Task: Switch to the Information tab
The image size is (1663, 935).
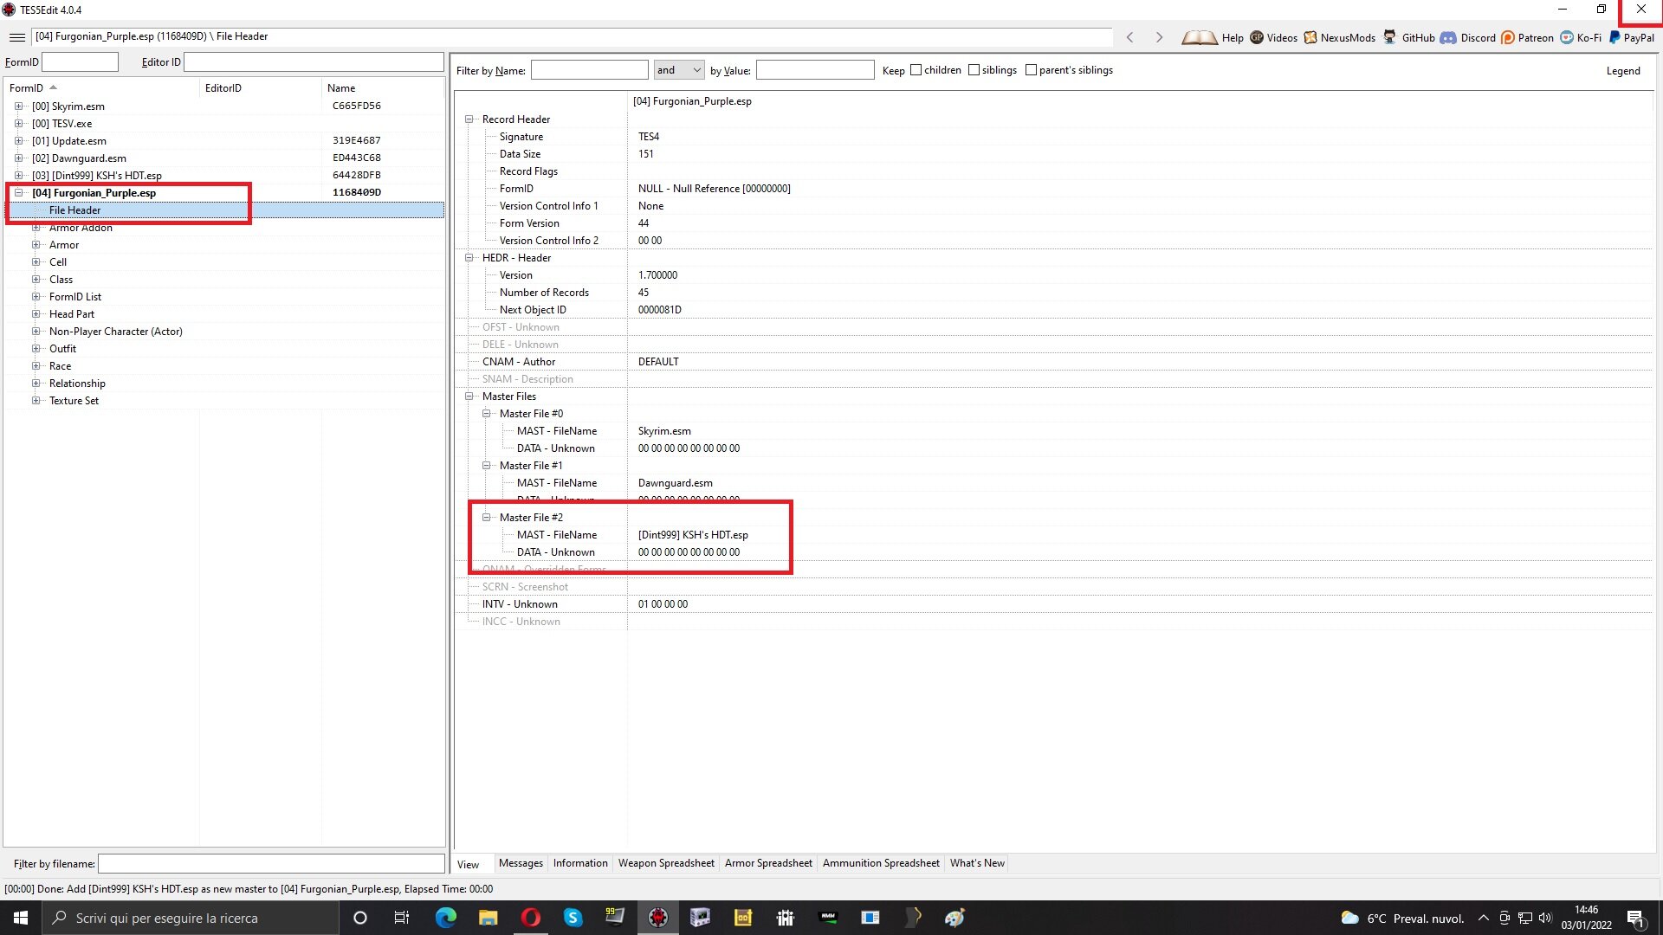Action: coord(580,863)
